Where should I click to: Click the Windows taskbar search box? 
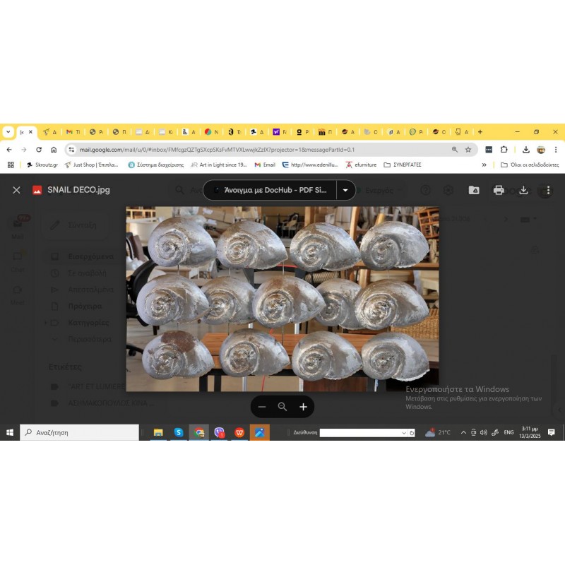click(x=80, y=432)
